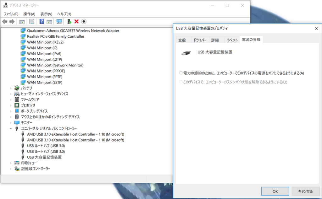Screen dimensions: 322x199
Task: Click the storage controllers category icon
Action: point(17,169)
